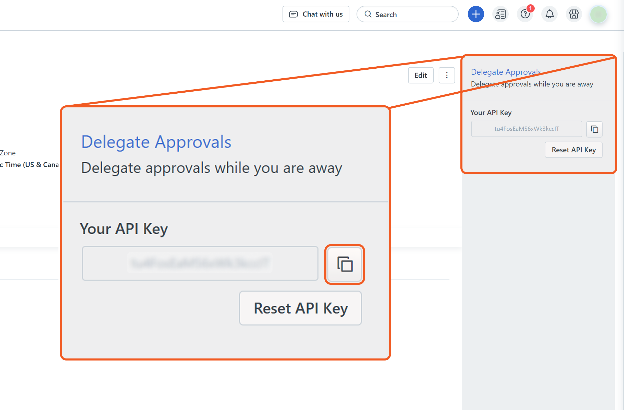Click Chat with us button
The image size is (624, 410).
(316, 14)
